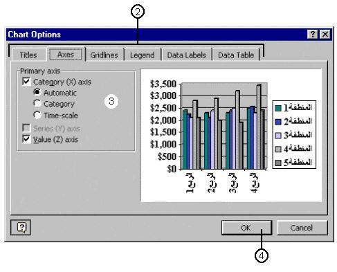Screen dimensions: 337x272
Task: Click the $500 axis value in preview
Action: pyautogui.click(x=167, y=156)
